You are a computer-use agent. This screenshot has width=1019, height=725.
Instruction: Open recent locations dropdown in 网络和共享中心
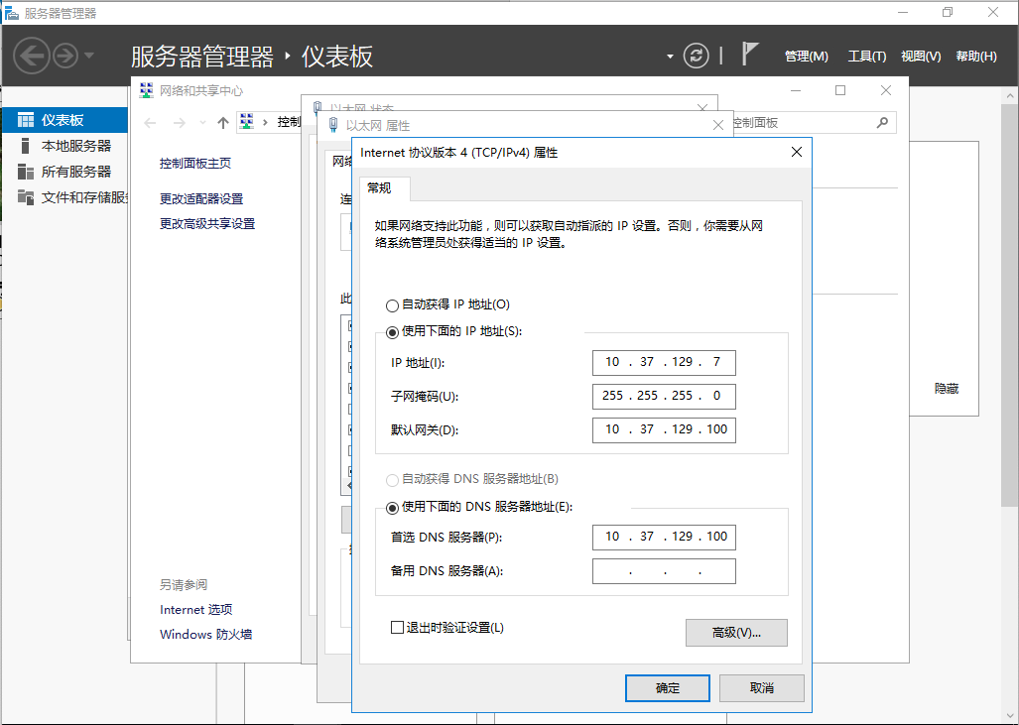202,123
